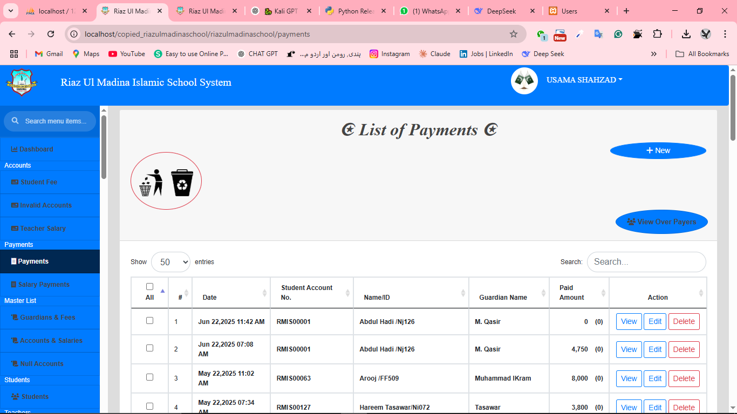Bookmark page with star icon

point(514,34)
